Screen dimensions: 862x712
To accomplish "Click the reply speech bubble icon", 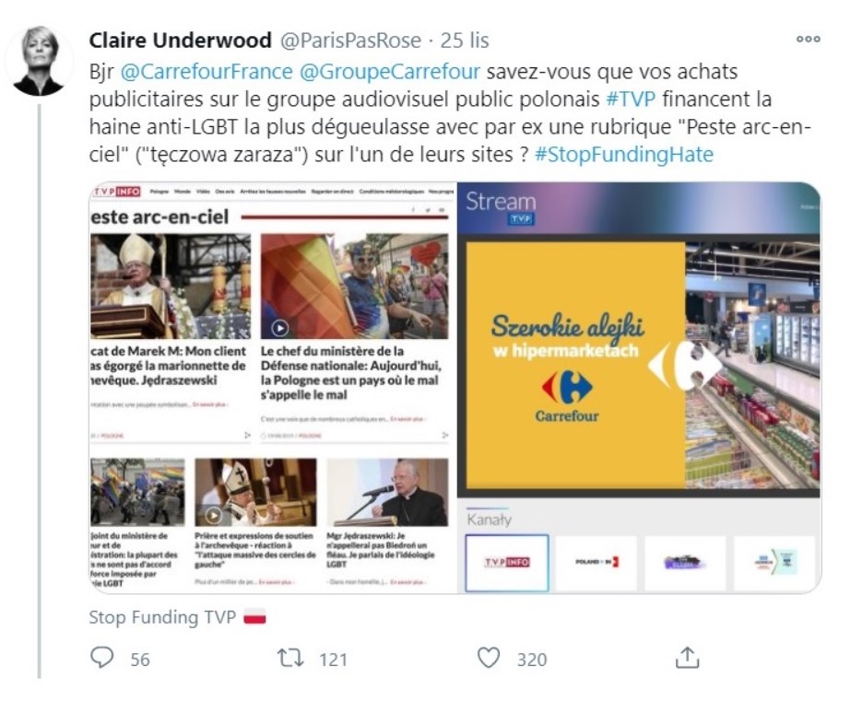I will click(x=101, y=657).
